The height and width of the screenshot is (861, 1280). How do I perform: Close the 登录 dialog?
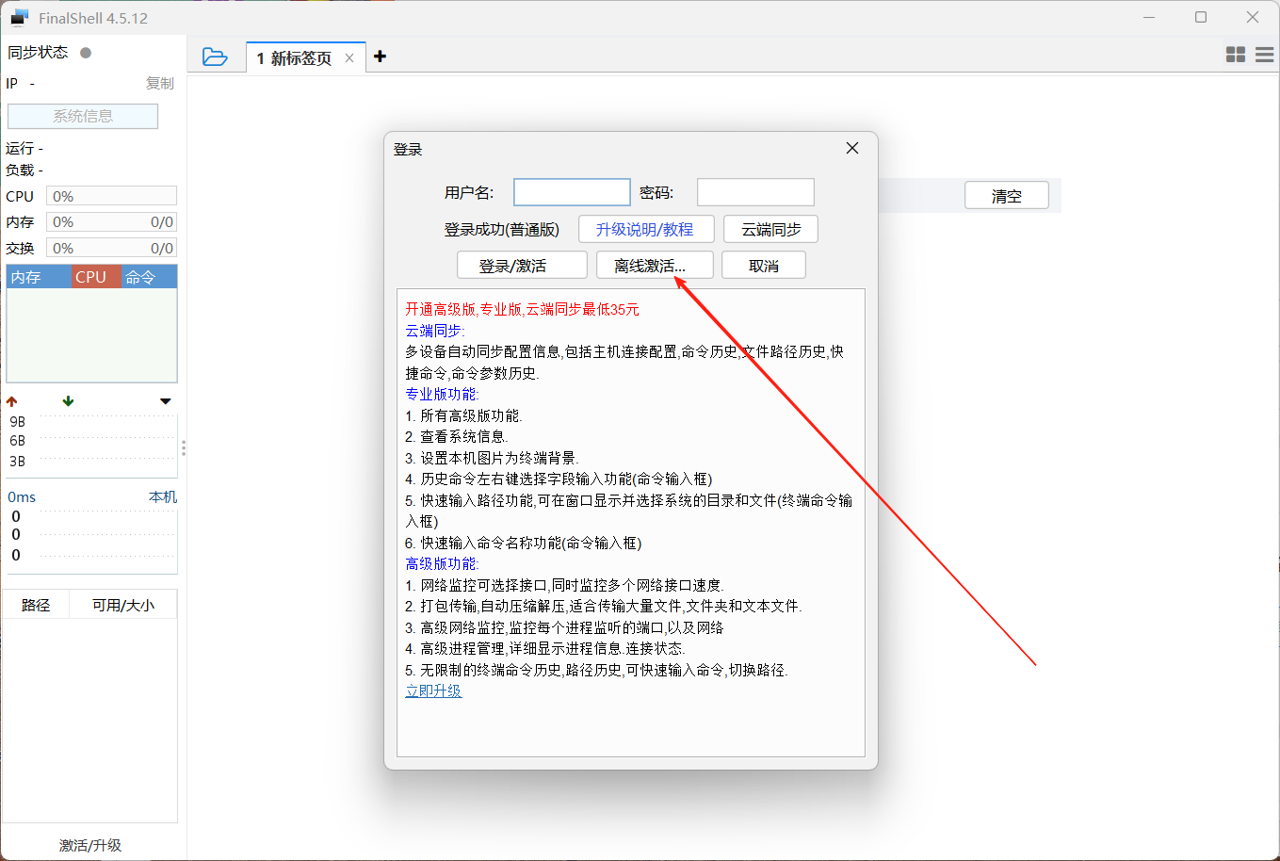[852, 149]
